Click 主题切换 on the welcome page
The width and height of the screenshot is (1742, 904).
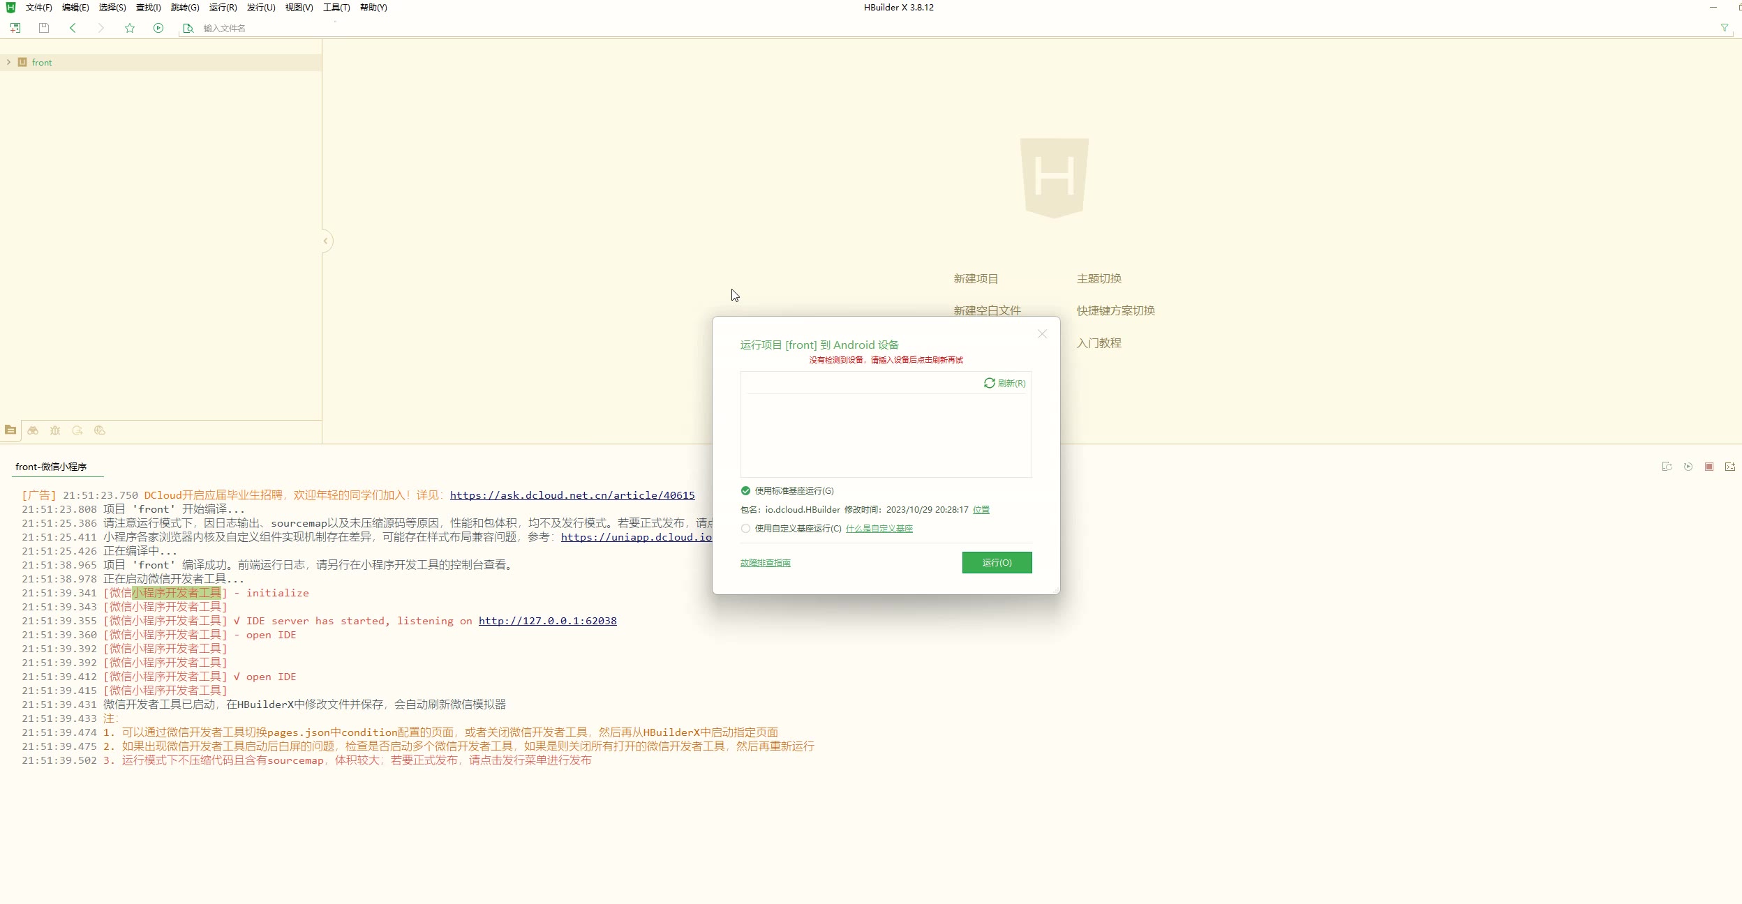[x=1099, y=278]
